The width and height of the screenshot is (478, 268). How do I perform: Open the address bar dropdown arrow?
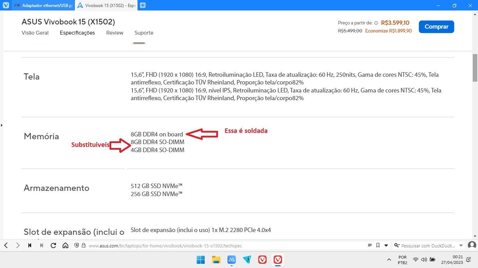386,245
